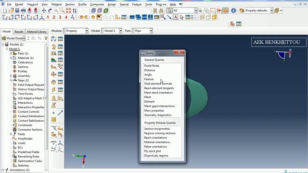
Task: Select the Box Zoom tool
Action: 62,11
